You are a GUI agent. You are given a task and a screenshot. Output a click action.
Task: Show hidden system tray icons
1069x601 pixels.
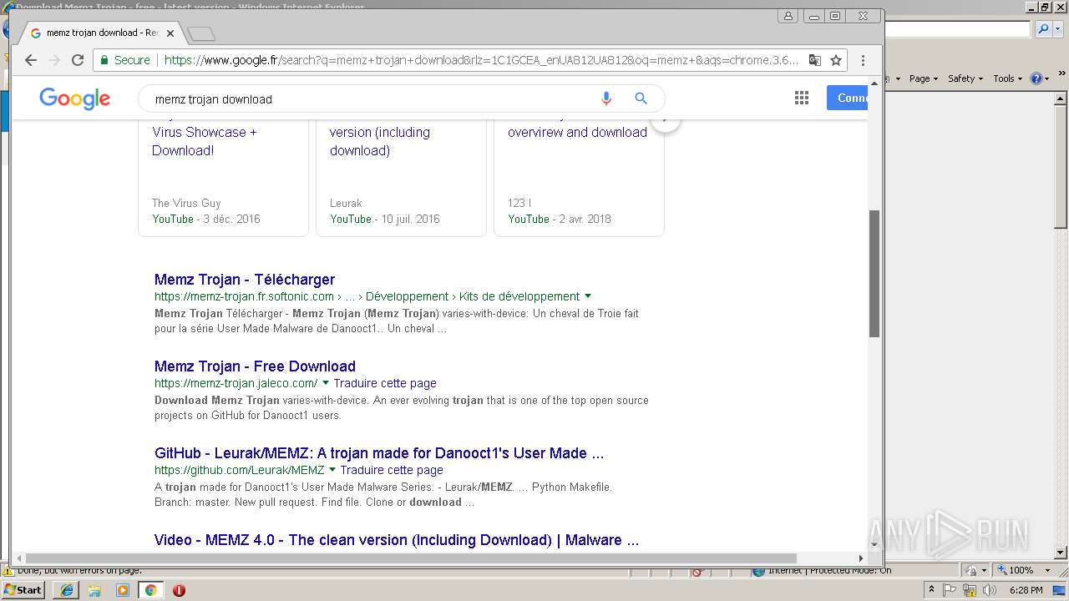pos(932,589)
